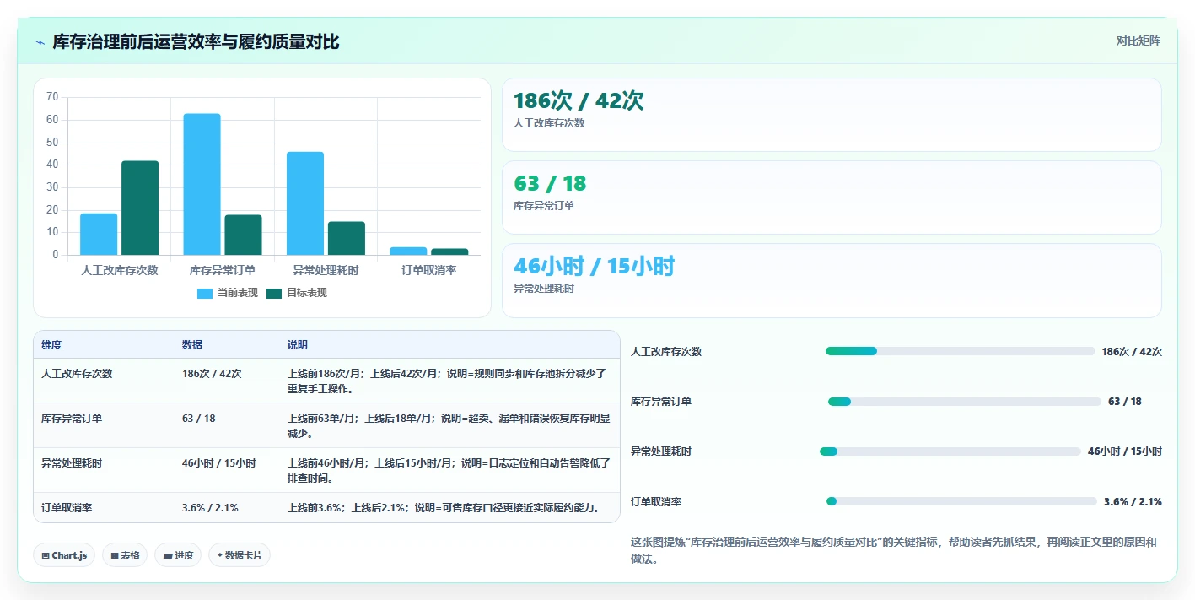Click the 异常处理耗时 label beside its progress bar

tap(661, 451)
